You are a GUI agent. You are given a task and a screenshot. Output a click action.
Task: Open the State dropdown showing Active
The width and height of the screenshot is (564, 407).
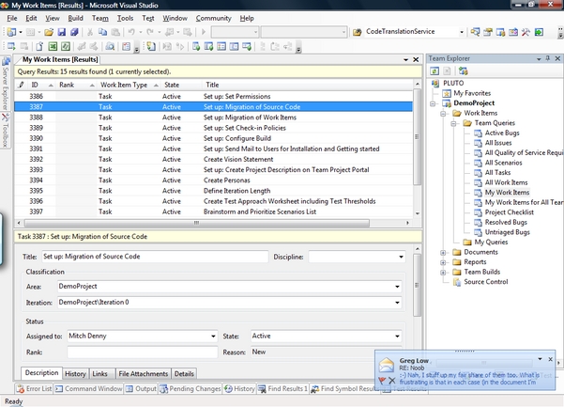[397, 337]
